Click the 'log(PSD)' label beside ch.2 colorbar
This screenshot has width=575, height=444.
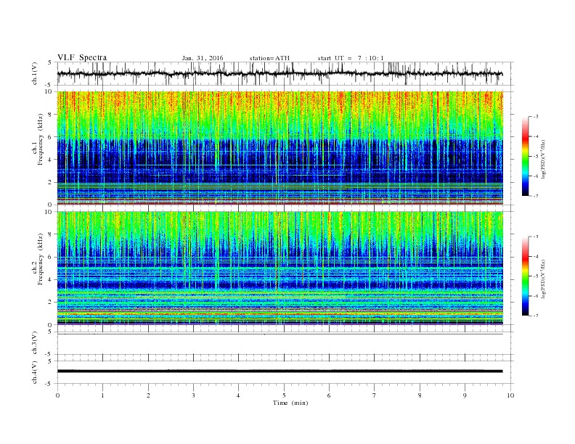point(543,278)
